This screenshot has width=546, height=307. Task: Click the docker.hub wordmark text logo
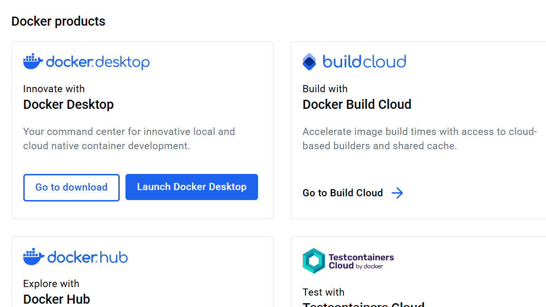tap(87, 257)
